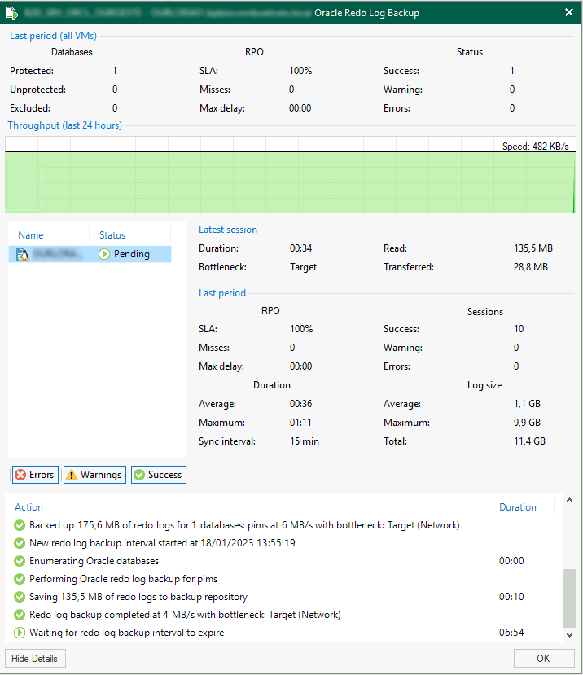Click the Pending status play icon
The image size is (583, 675).
tap(103, 254)
